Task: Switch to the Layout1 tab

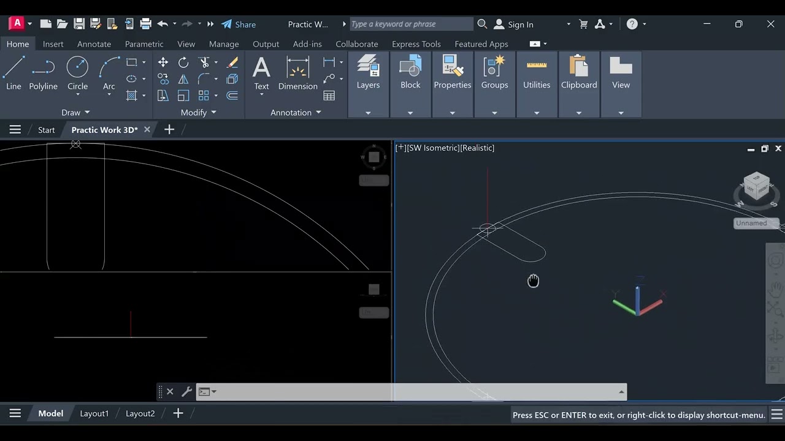Action: pyautogui.click(x=94, y=413)
